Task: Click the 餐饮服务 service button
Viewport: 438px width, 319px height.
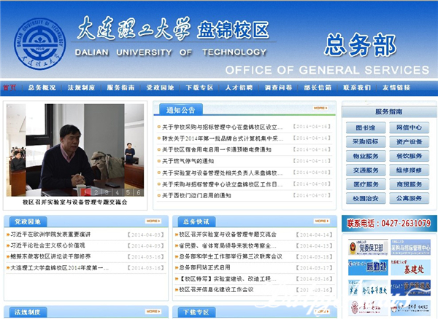Action: click(x=410, y=156)
